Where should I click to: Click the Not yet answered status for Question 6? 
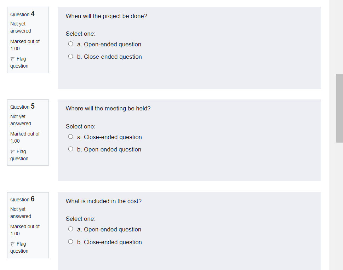pos(20,212)
